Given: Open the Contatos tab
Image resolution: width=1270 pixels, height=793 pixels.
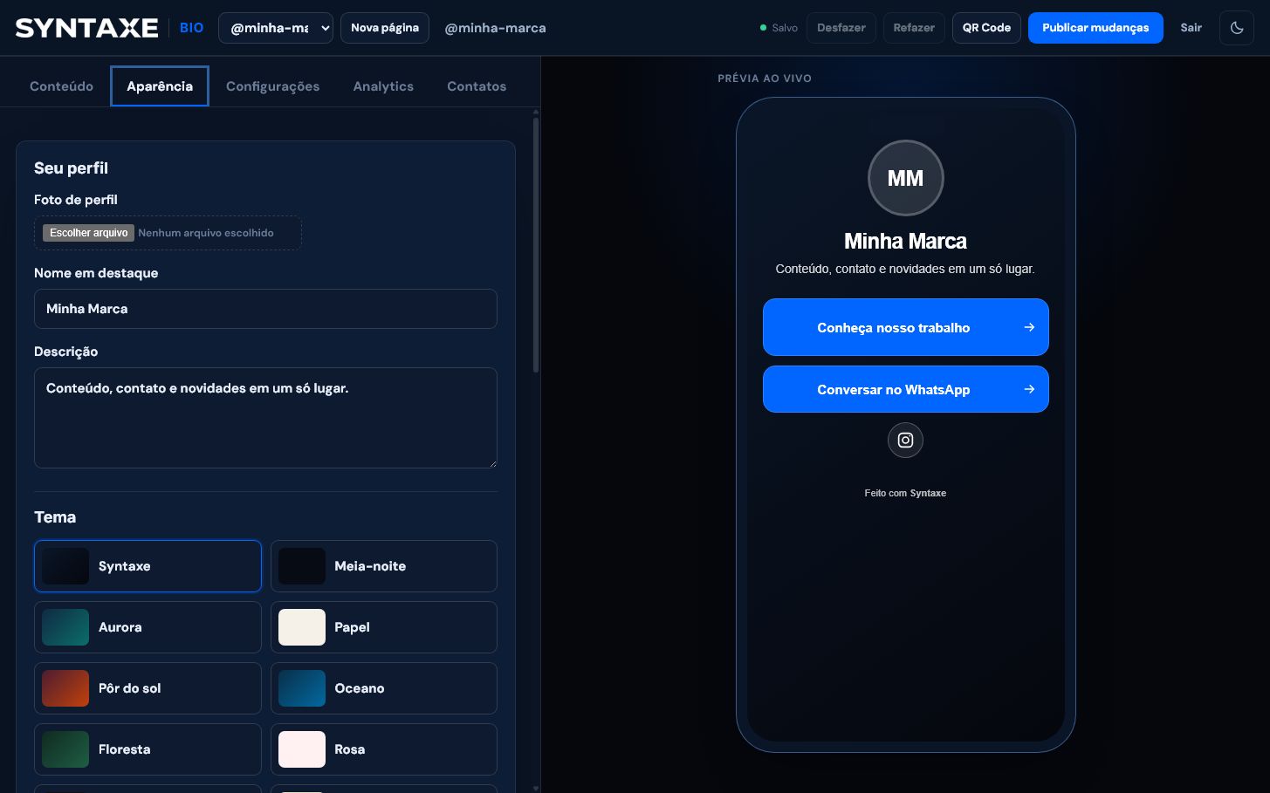Looking at the screenshot, I should 477,86.
